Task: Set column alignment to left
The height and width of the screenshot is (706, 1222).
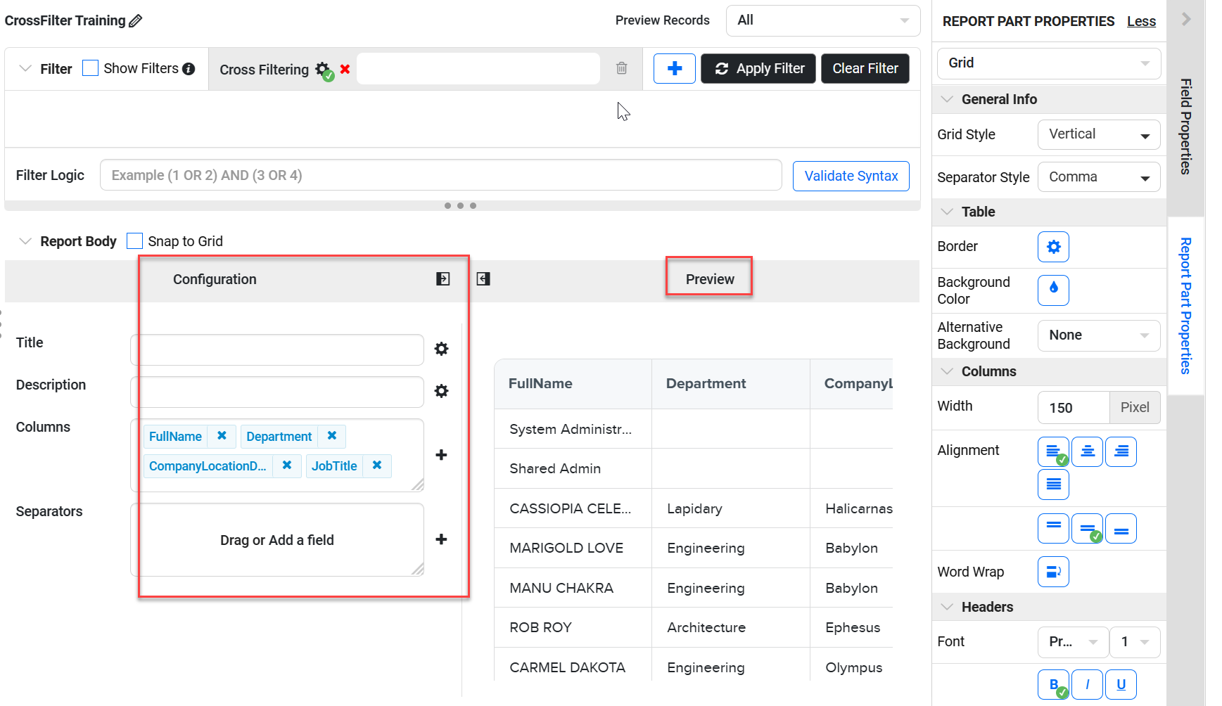Action: (1053, 451)
